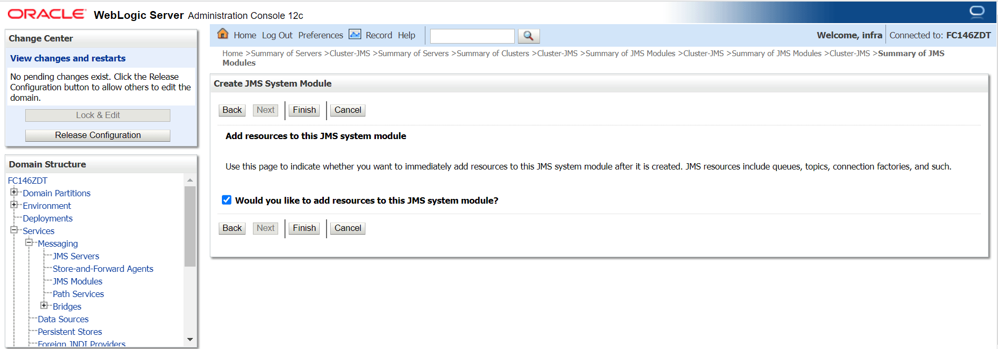
Task: Expand the Environment tree node
Action: coord(14,205)
